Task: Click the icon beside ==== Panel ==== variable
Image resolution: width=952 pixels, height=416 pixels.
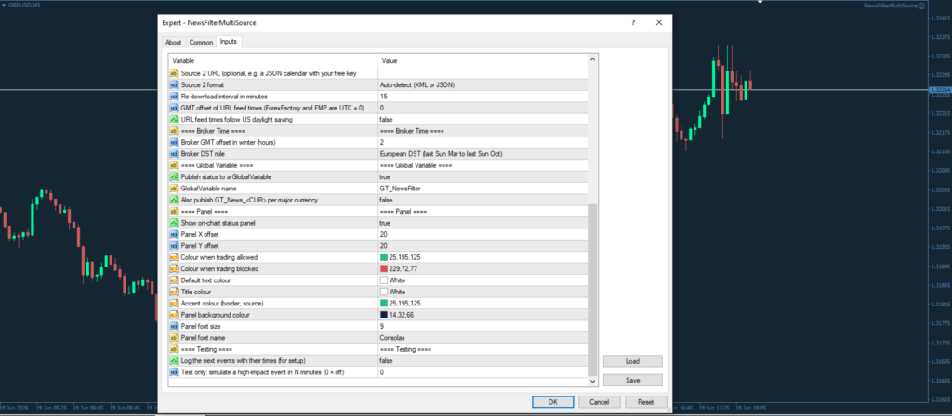Action: pyautogui.click(x=174, y=212)
